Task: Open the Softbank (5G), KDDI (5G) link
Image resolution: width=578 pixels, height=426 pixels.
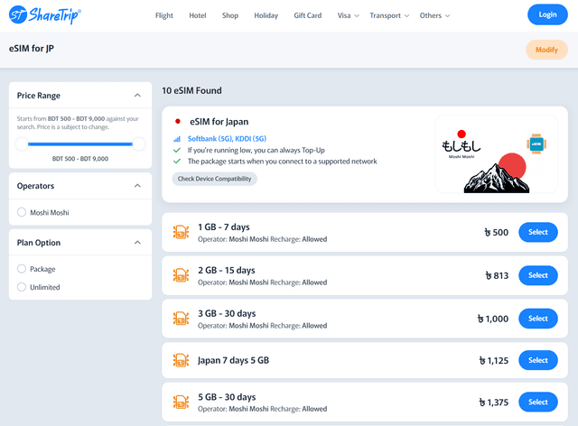Action: pyautogui.click(x=227, y=139)
